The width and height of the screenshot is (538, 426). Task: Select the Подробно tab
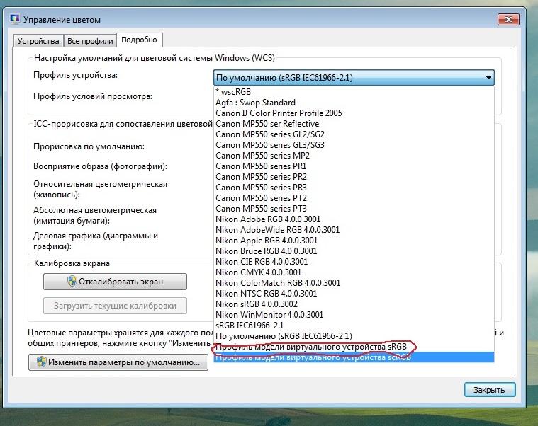click(140, 40)
